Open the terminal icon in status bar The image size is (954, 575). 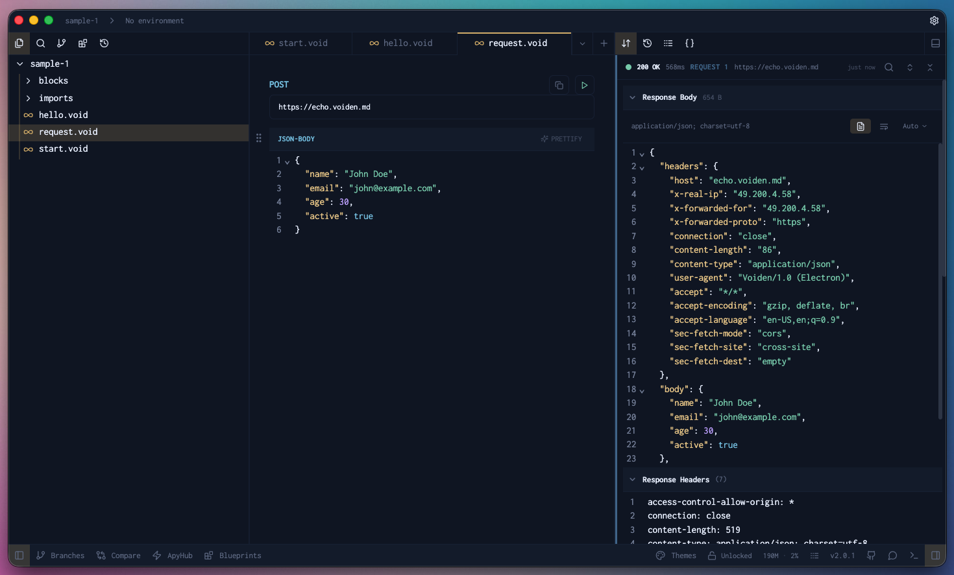click(x=914, y=556)
